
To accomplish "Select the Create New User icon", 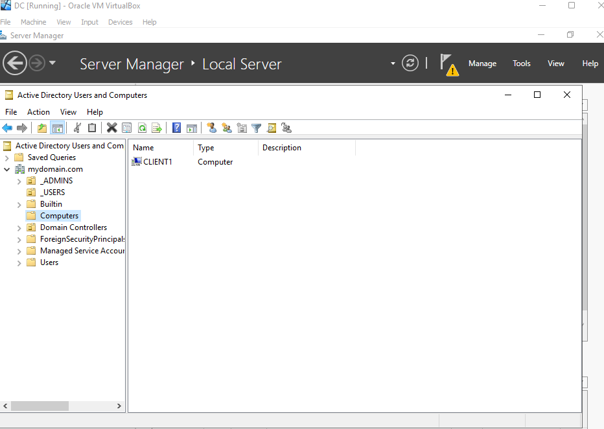I will coord(212,128).
